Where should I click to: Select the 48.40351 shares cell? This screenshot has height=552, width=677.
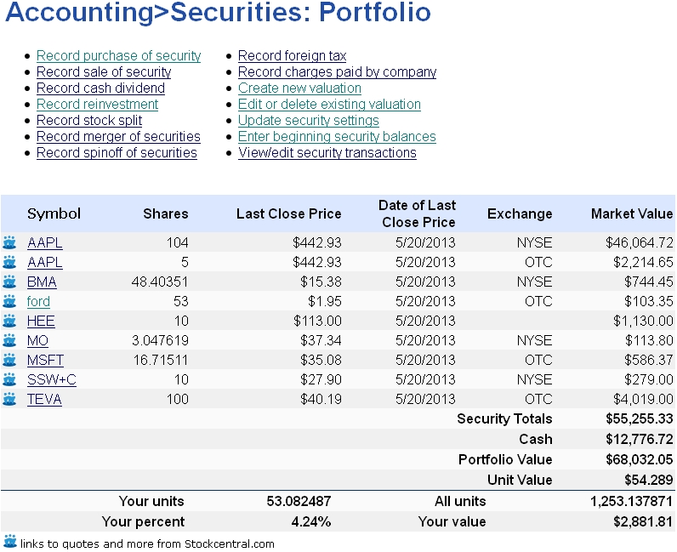pos(160,282)
